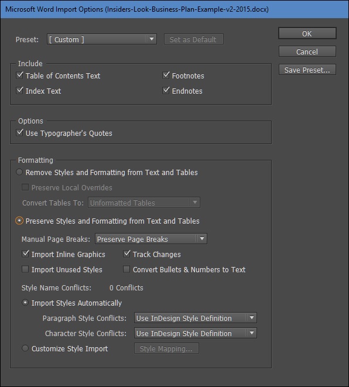
Task: Open the Character Style Conflicts dropdown
Action: 195,333
